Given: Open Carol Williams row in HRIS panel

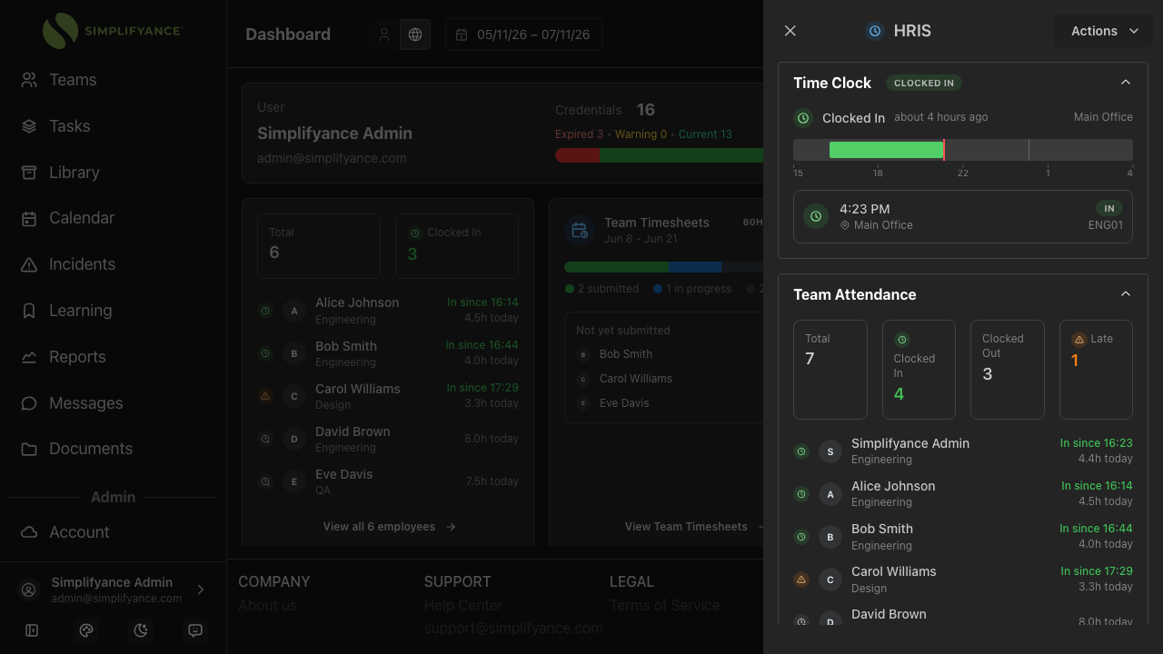Looking at the screenshot, I should pos(963,580).
